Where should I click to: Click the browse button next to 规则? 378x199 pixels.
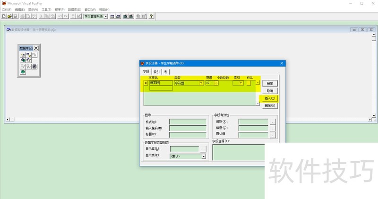272,121
